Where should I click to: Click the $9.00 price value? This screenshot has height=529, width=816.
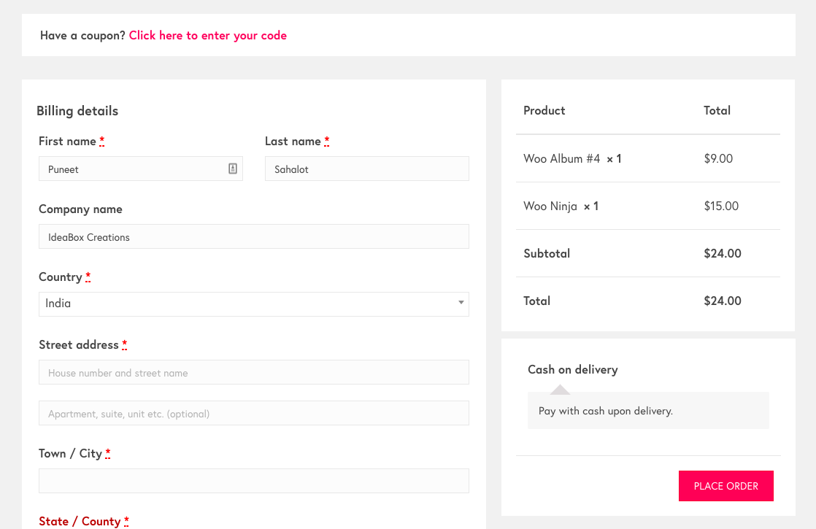click(718, 158)
